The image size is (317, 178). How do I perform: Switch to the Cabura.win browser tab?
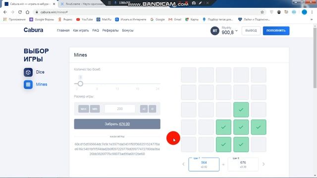click(30, 4)
